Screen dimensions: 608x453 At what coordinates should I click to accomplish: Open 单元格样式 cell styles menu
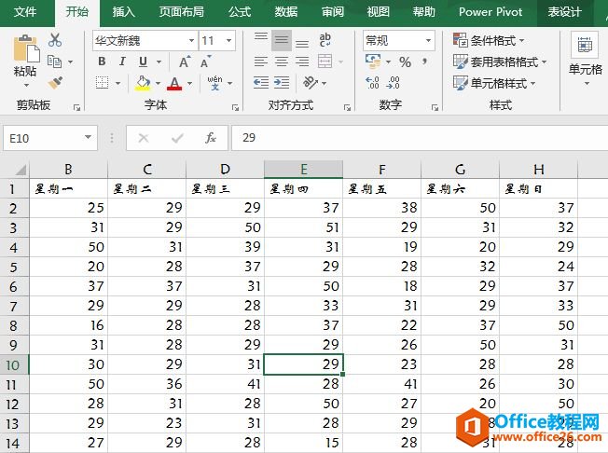click(x=494, y=83)
